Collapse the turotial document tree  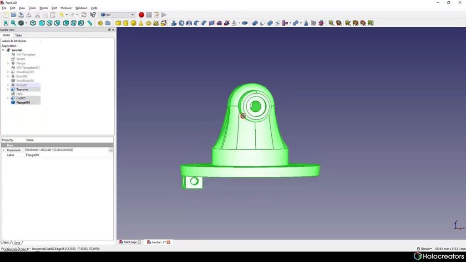[3, 50]
